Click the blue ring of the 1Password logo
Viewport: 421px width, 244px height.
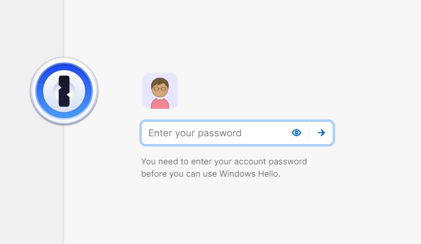point(39,91)
